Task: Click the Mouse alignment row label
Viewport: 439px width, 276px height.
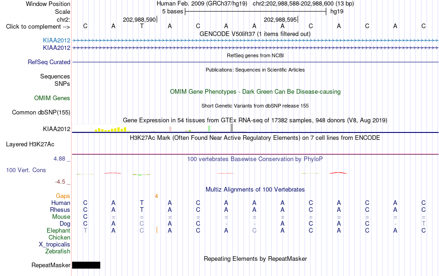Action: click(61, 217)
